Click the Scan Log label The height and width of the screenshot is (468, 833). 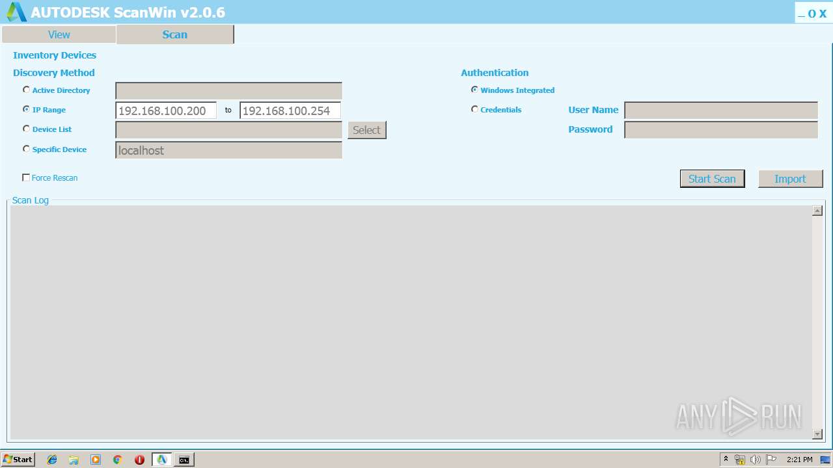click(x=31, y=200)
